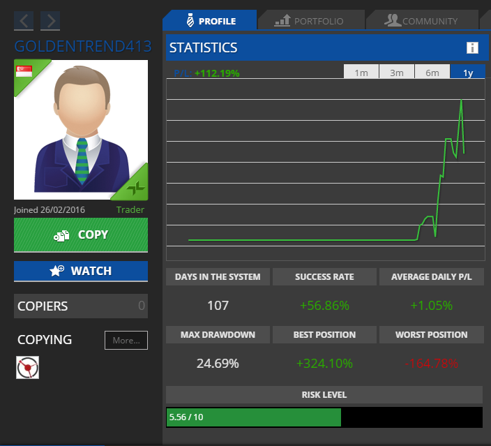Click the Statistics info icon
Screen dimensions: 491x446
[472, 48]
